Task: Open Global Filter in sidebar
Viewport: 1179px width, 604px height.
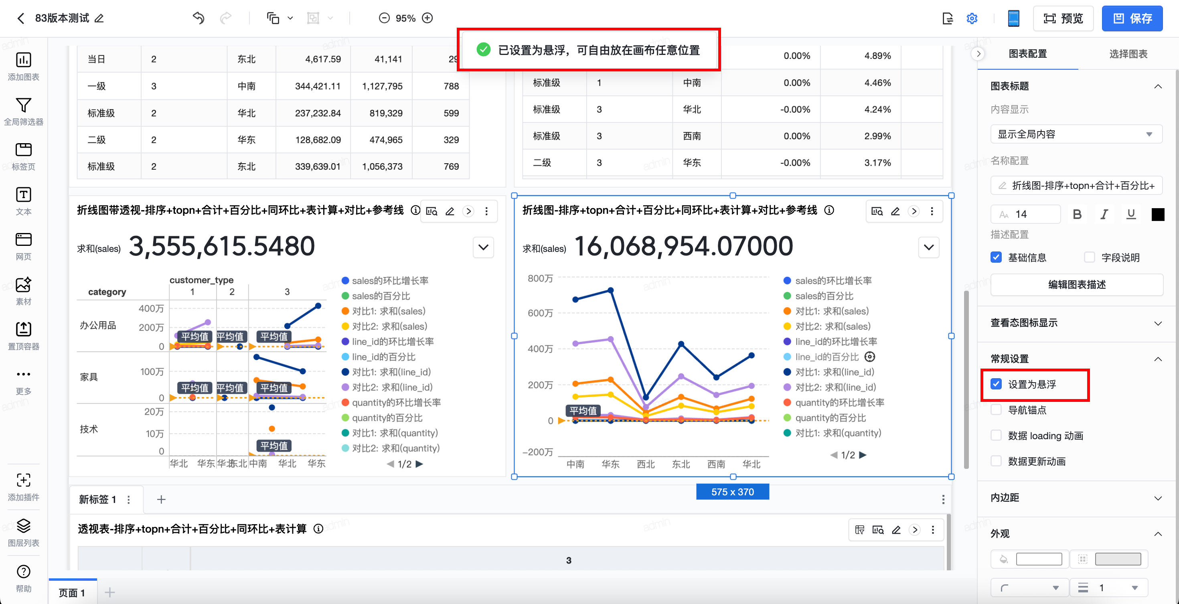Action: click(x=23, y=111)
